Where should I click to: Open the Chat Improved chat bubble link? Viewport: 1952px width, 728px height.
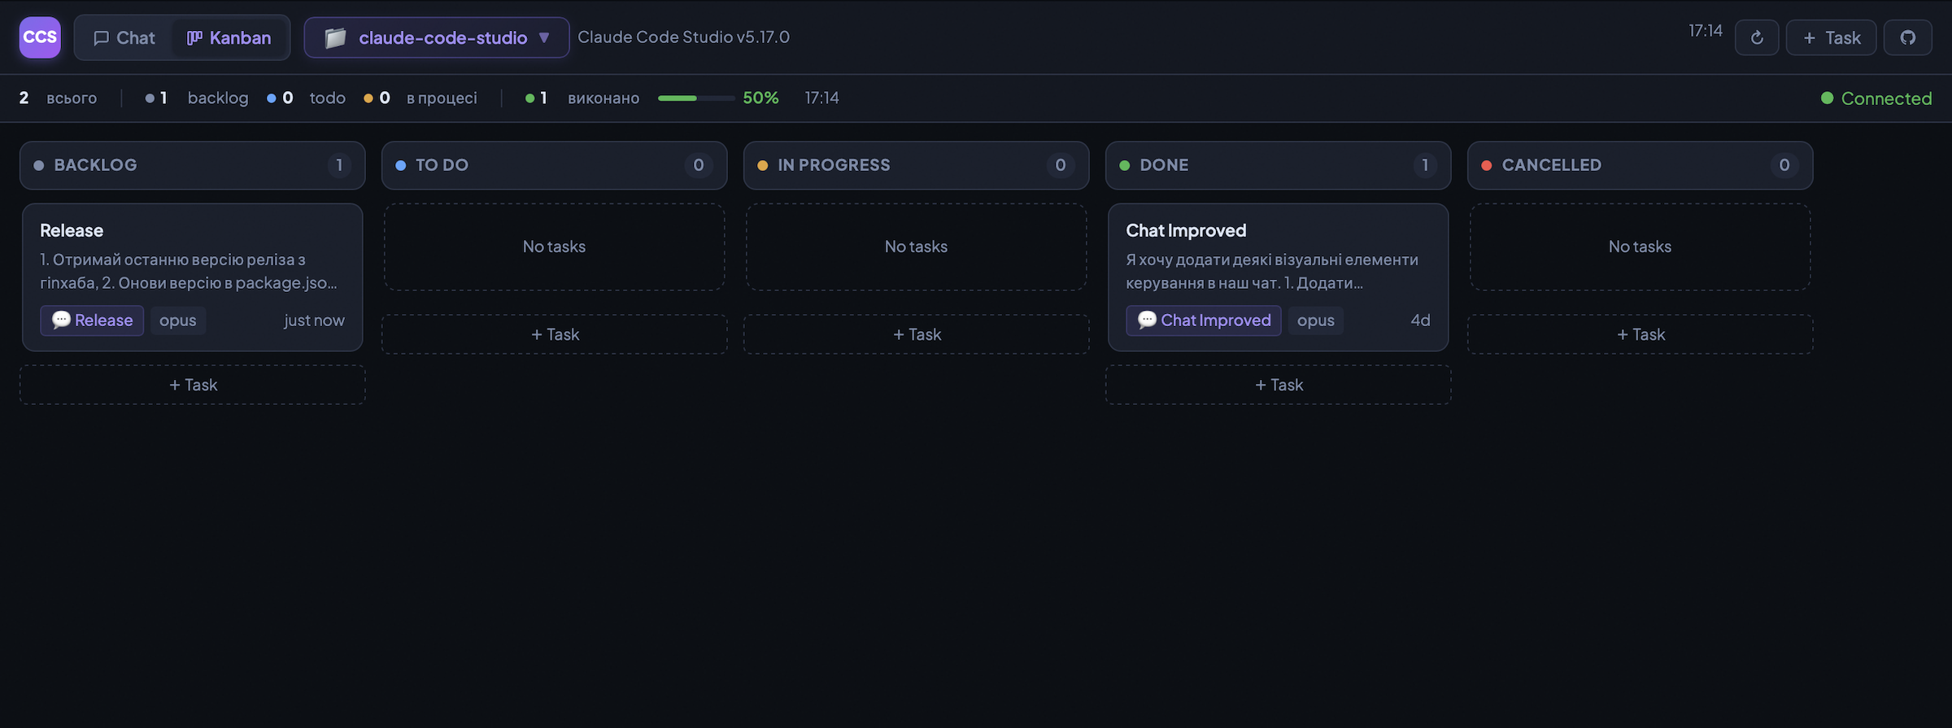pyautogui.click(x=1204, y=320)
